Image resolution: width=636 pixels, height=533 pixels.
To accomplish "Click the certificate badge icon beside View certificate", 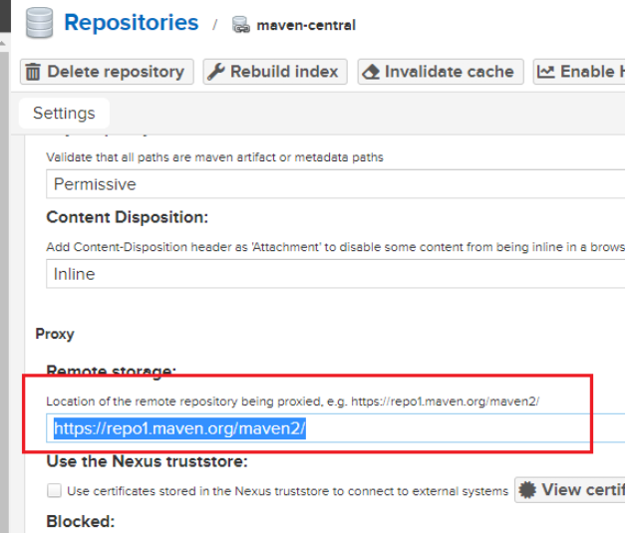I will pyautogui.click(x=526, y=490).
